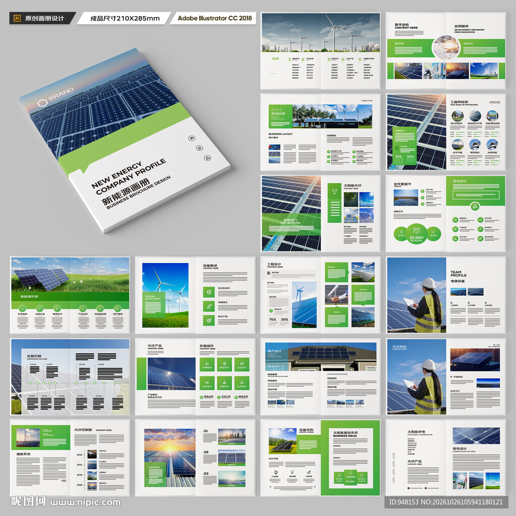The width and height of the screenshot is (516, 516).
Task: Select the 原创画册设计 label tab
Action: 42,18
